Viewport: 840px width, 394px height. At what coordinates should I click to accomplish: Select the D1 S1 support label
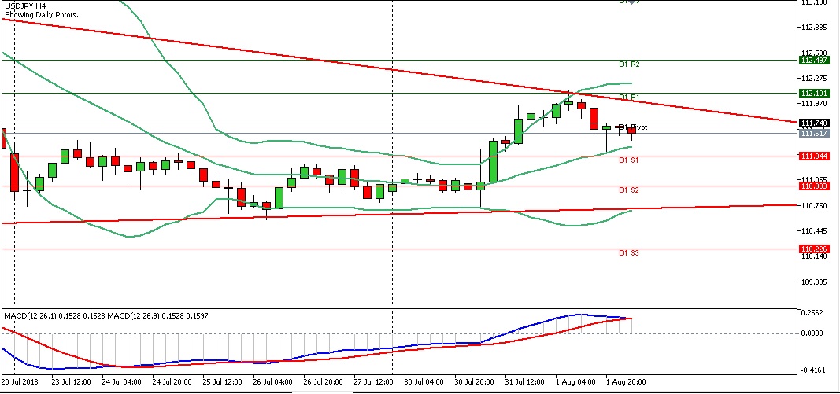tap(629, 160)
